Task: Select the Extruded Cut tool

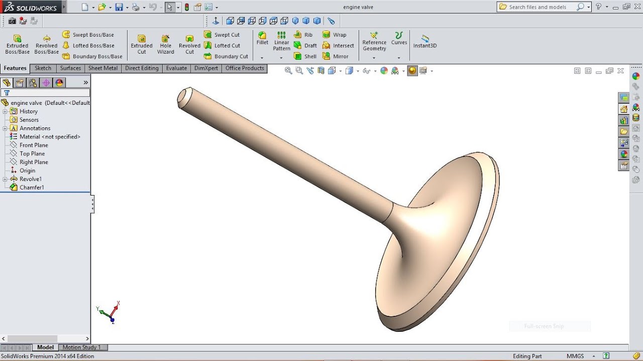Action: (142, 45)
